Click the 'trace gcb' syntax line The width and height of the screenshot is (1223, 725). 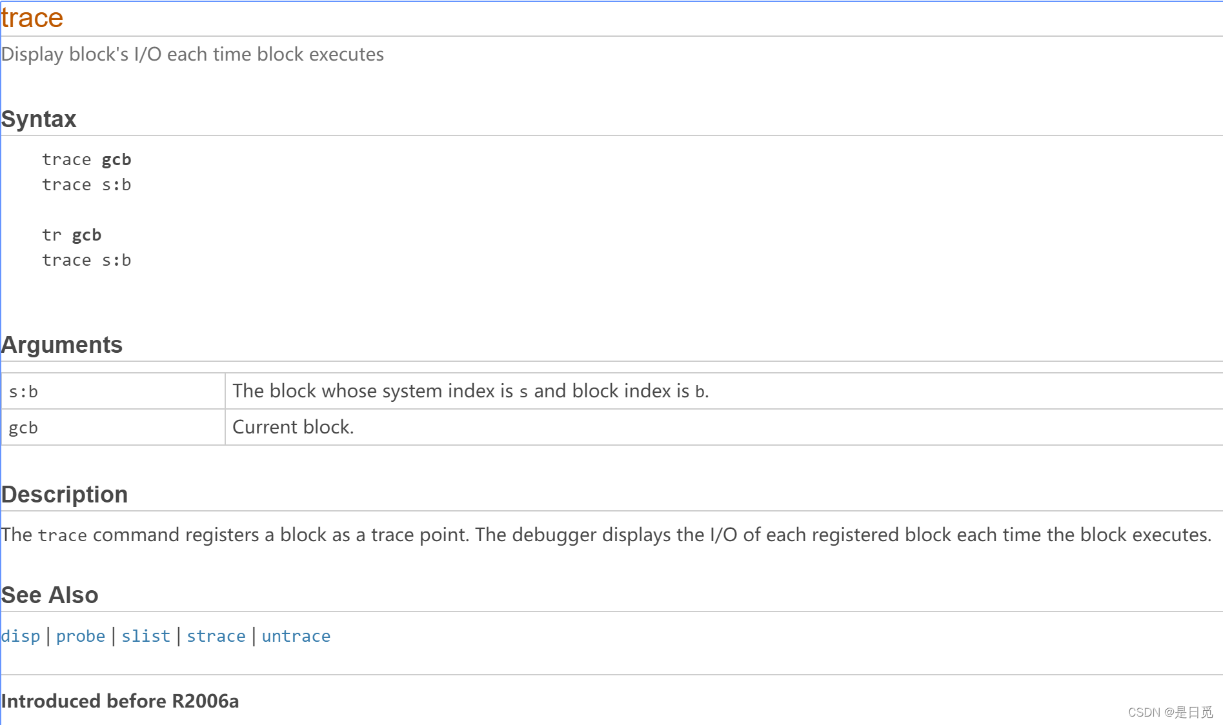click(x=86, y=159)
